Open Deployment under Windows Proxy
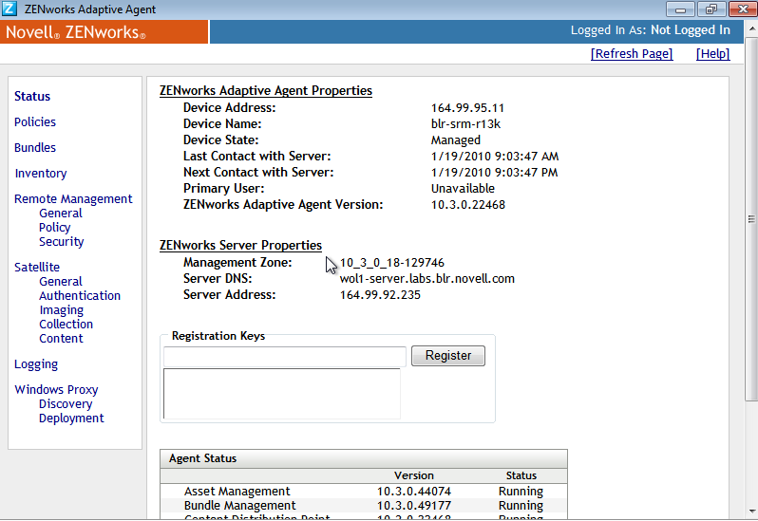This screenshot has height=521, width=758. 71,418
